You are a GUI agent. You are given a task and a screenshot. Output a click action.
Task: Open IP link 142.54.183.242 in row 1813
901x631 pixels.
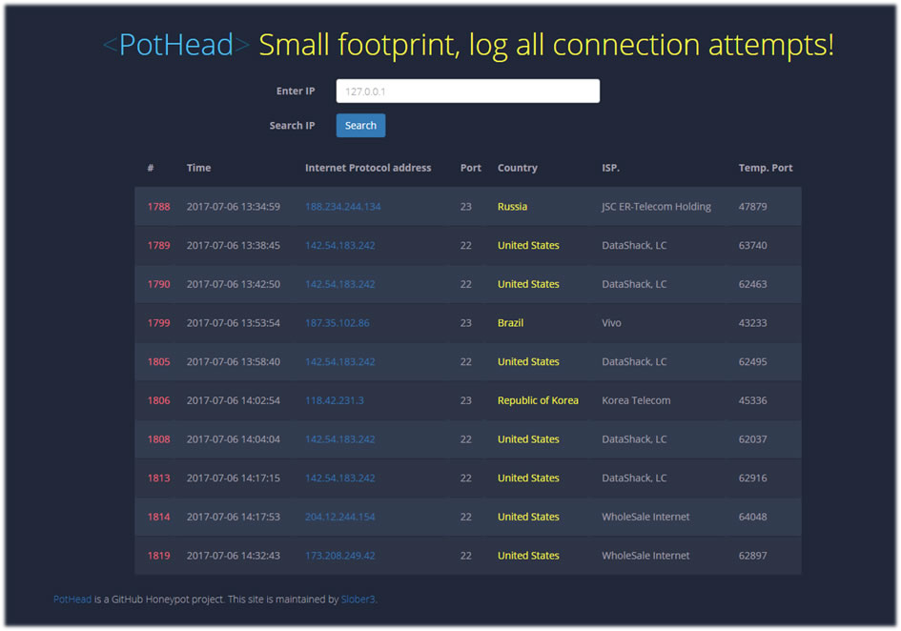point(339,478)
